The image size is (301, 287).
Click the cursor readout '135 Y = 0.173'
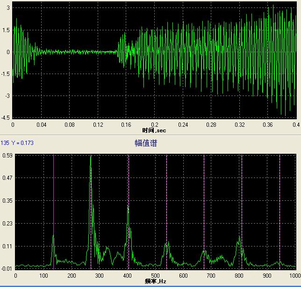point(17,143)
